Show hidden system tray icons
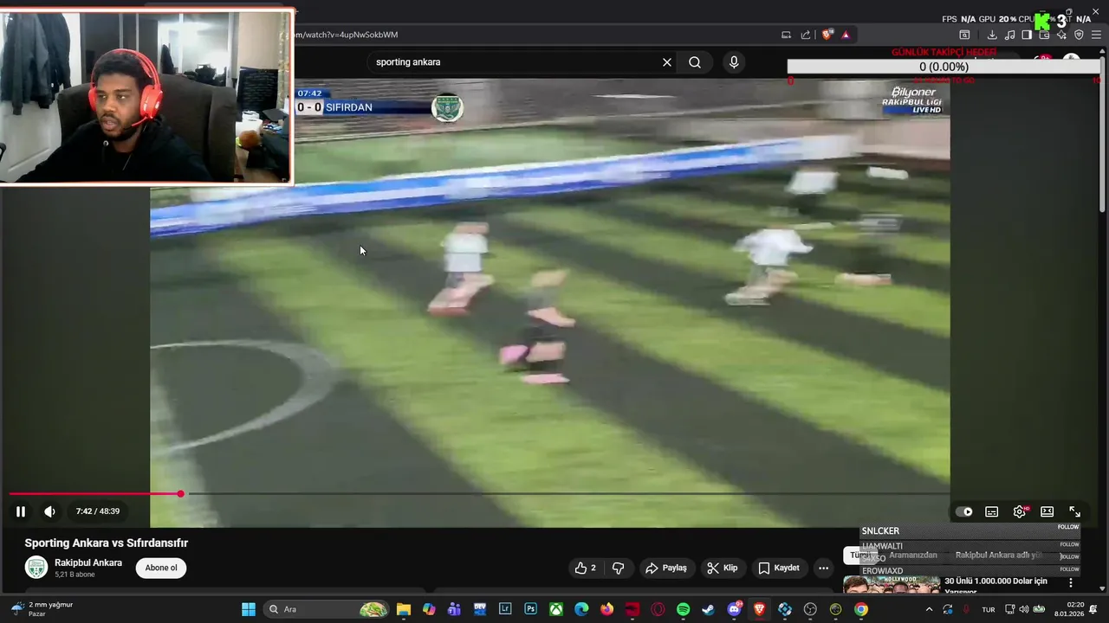Viewport: 1109px width, 623px height. 930,609
